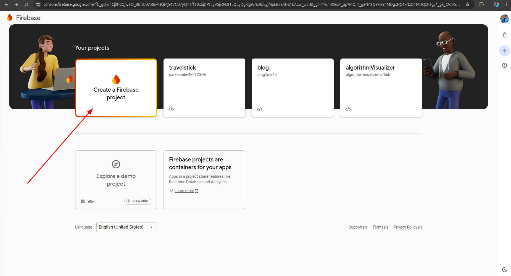This screenshot has width=511, height=276.
Task: Click project ID blog-5c645
Action: [267, 75]
